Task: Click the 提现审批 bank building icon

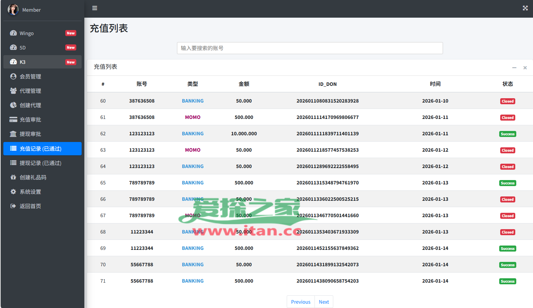Action: pyautogui.click(x=13, y=134)
